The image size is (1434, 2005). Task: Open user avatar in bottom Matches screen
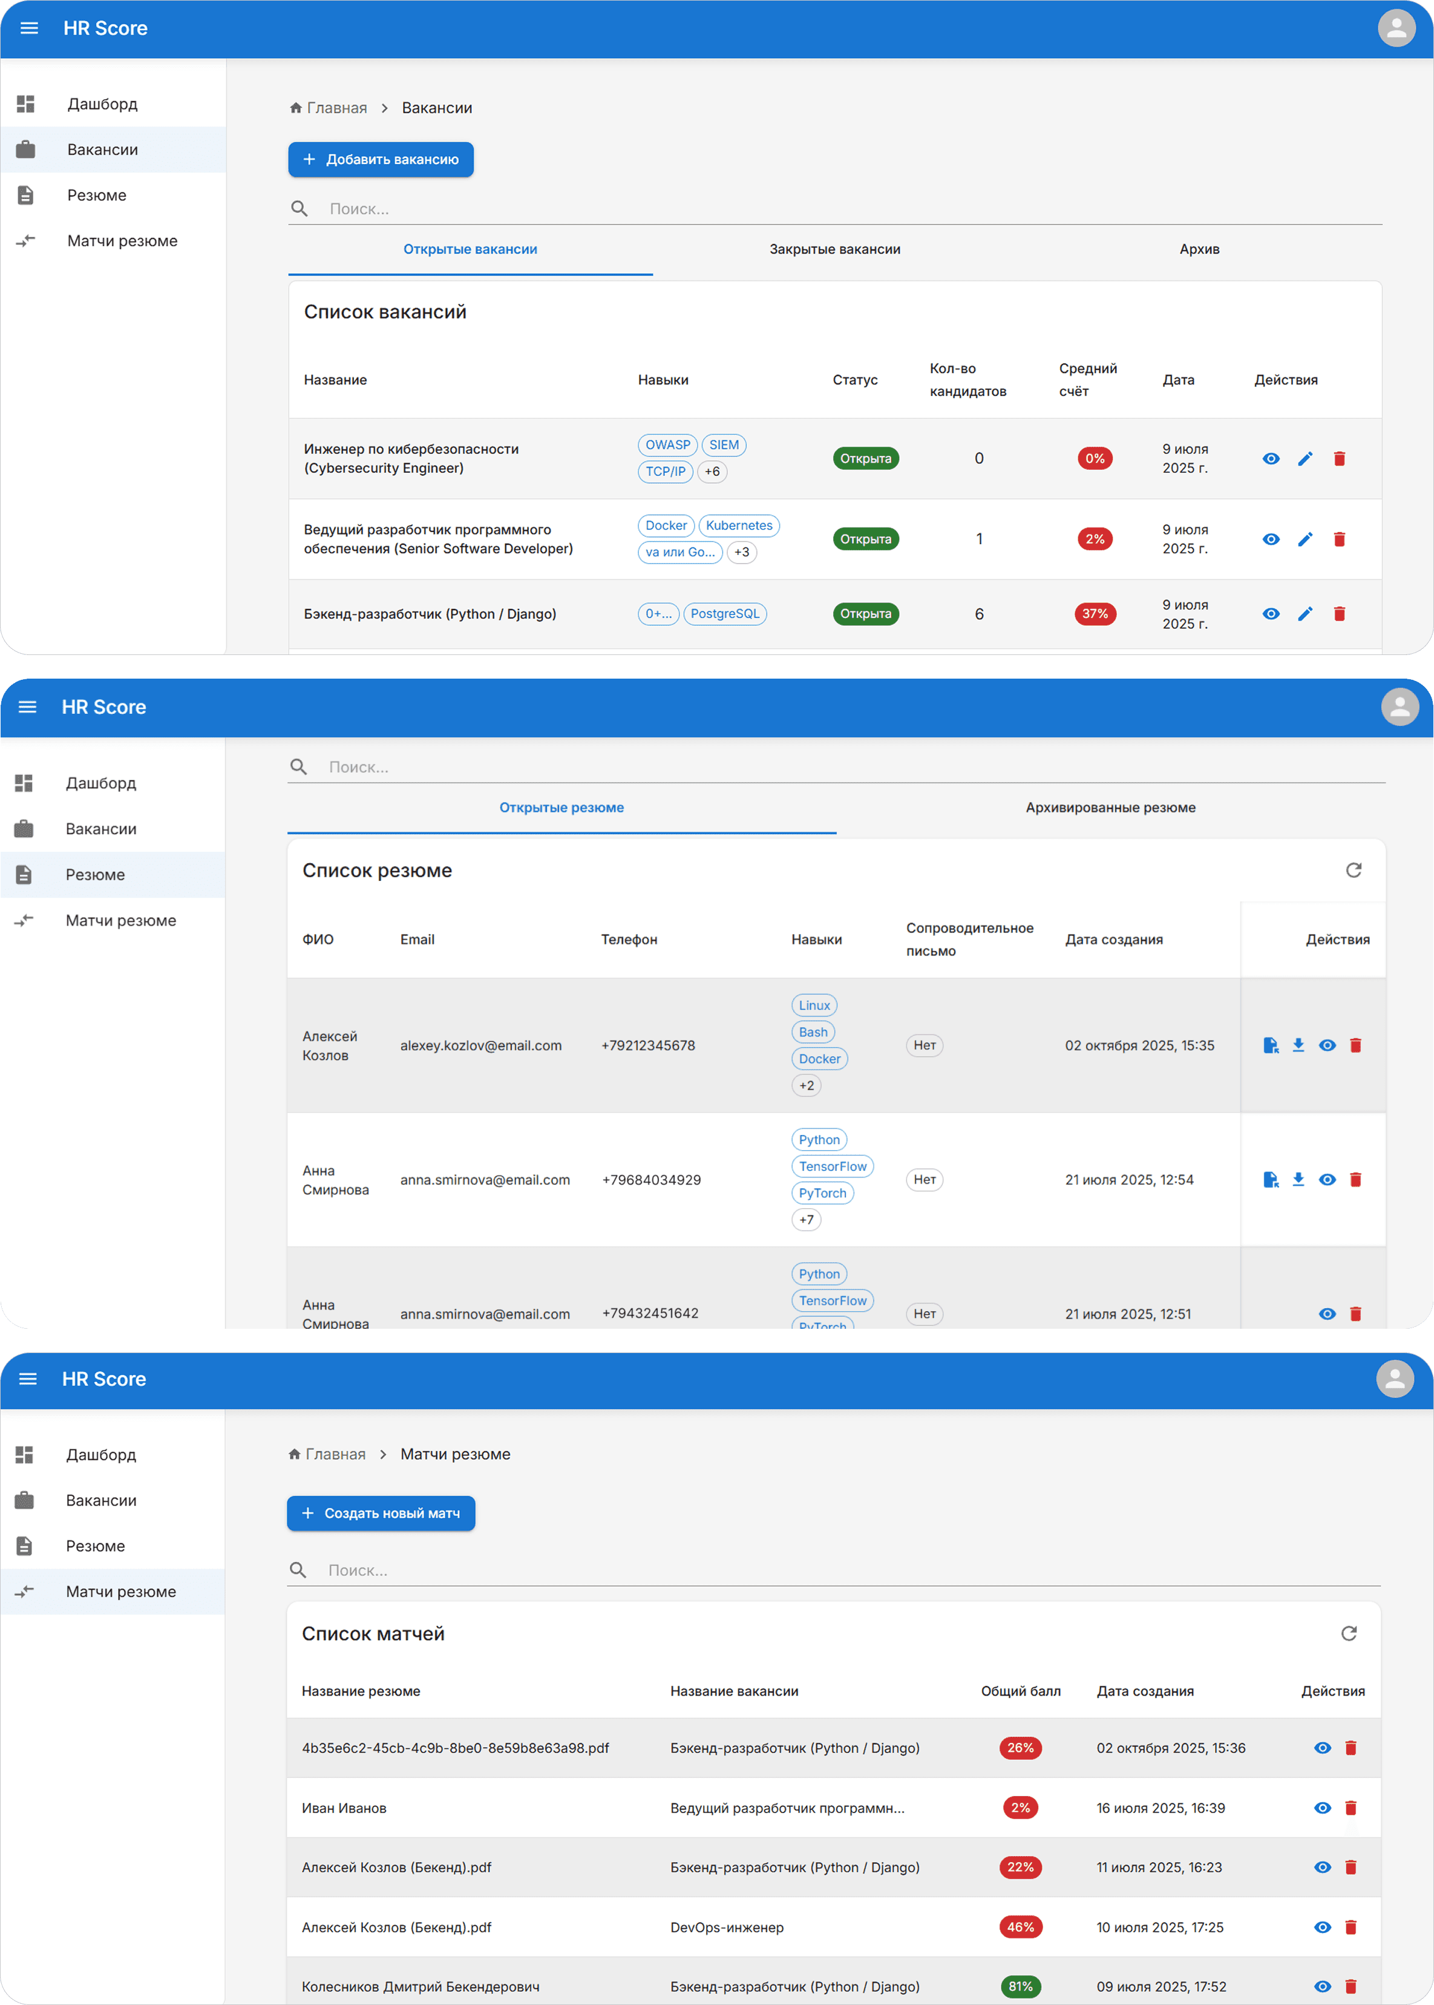[x=1394, y=1379]
